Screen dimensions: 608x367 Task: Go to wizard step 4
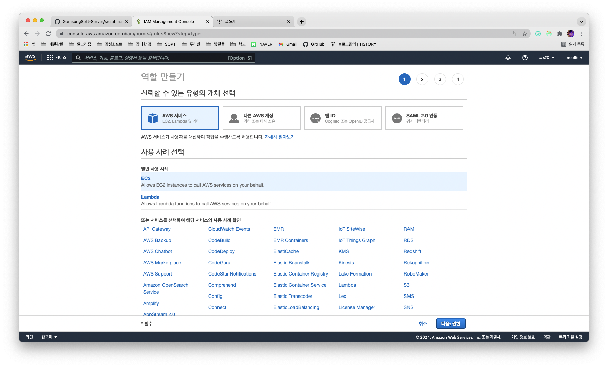coord(458,79)
